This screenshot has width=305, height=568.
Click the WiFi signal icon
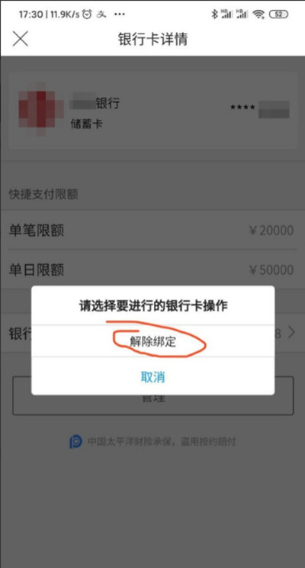258,15
